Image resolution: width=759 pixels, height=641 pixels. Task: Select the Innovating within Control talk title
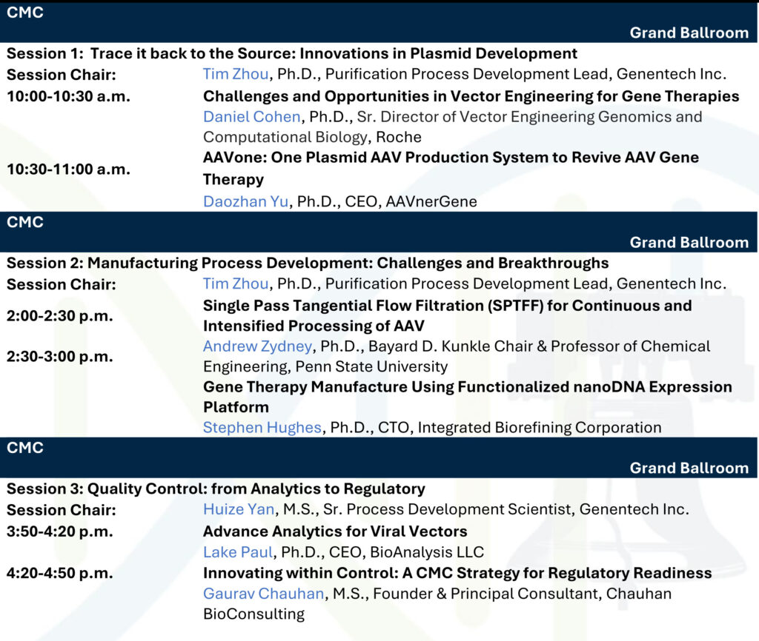(x=457, y=573)
